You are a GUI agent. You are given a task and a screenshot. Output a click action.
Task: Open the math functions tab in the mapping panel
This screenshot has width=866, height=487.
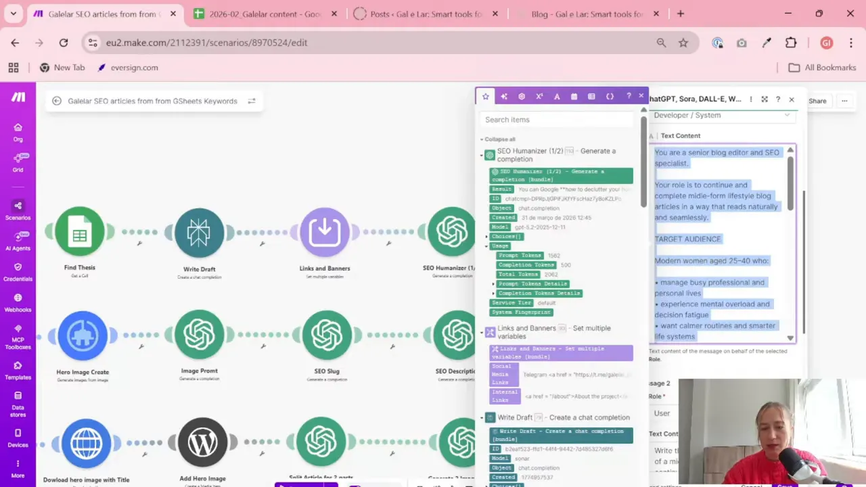[539, 97]
